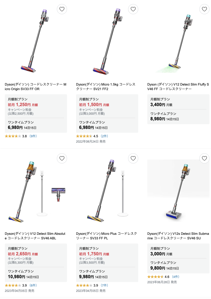The image size is (211, 299).
Task: View the 2 reviews for Micro 1.5kg
Action: coord(104,136)
